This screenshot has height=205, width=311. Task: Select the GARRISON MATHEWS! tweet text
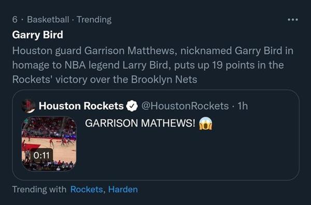click(x=140, y=123)
